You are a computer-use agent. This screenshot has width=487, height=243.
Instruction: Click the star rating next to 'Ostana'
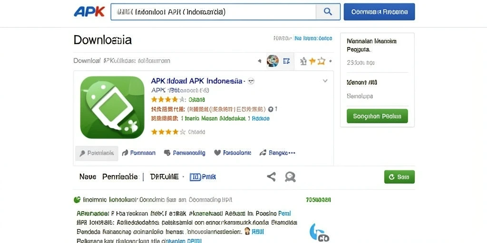pos(168,100)
